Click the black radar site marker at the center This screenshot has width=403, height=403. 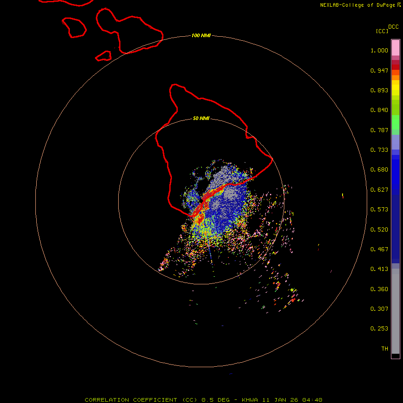[x=201, y=200]
